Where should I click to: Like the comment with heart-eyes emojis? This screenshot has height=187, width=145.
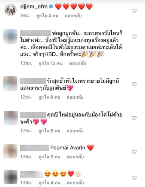(134, 178)
